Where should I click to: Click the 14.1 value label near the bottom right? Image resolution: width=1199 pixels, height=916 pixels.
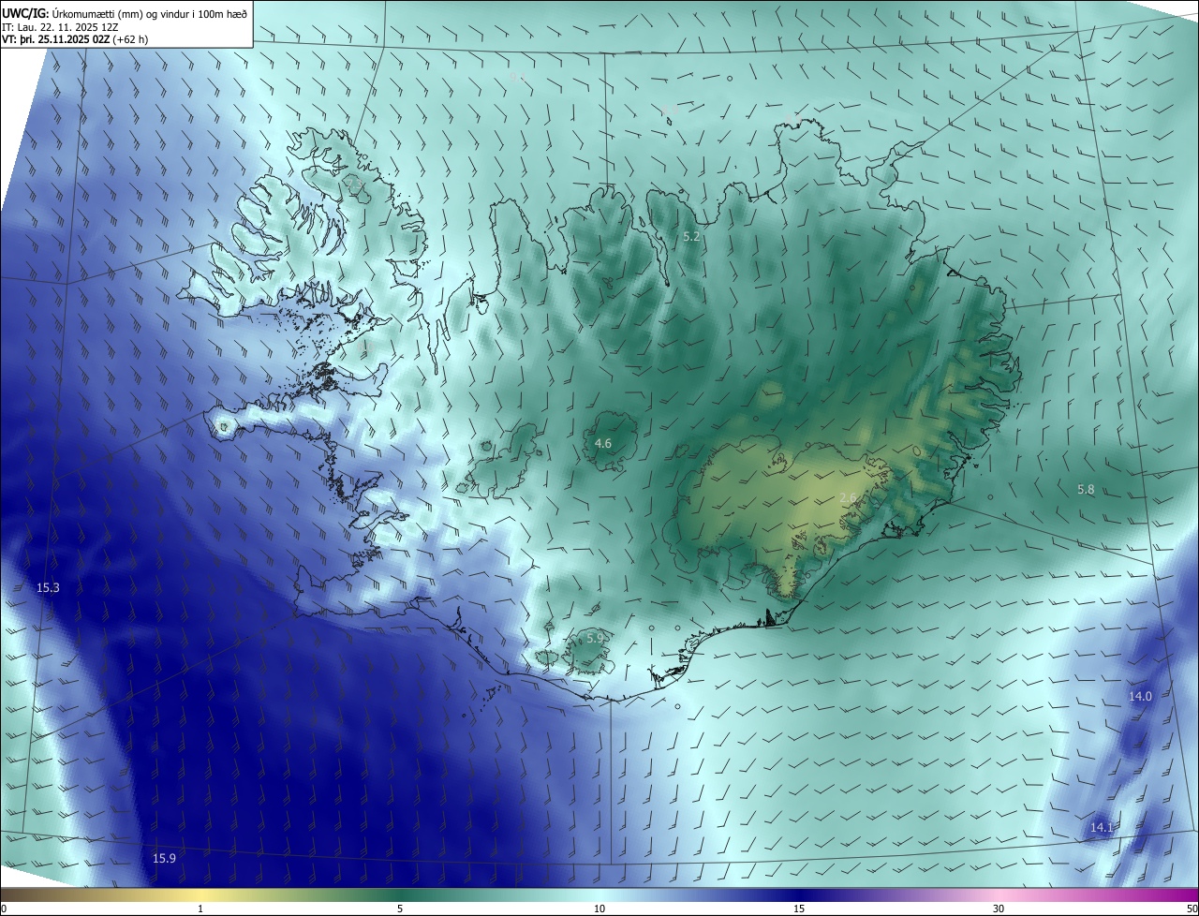(x=1102, y=828)
